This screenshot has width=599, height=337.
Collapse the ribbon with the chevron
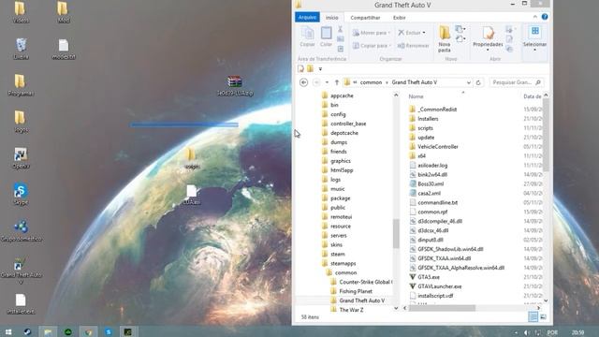pyautogui.click(x=534, y=17)
